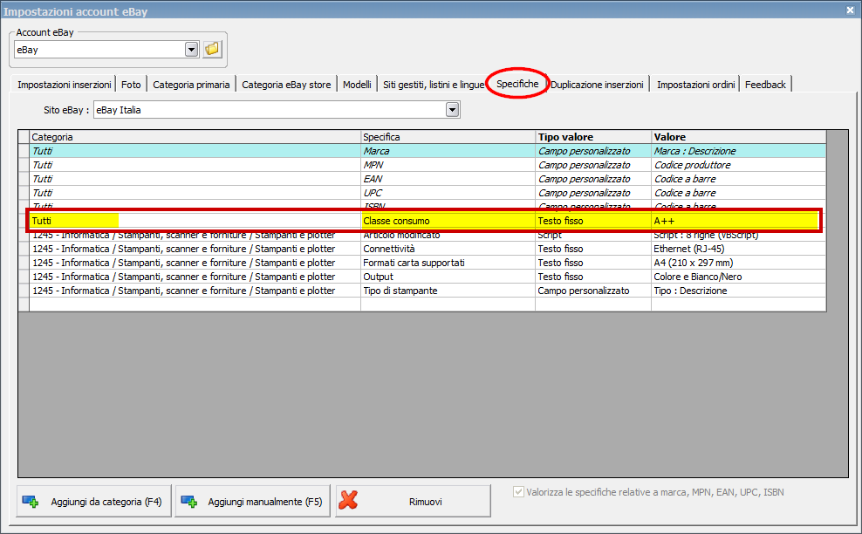The height and width of the screenshot is (534, 862).
Task: Click the Tipo : Descrizione value cell
Action: 738,291
